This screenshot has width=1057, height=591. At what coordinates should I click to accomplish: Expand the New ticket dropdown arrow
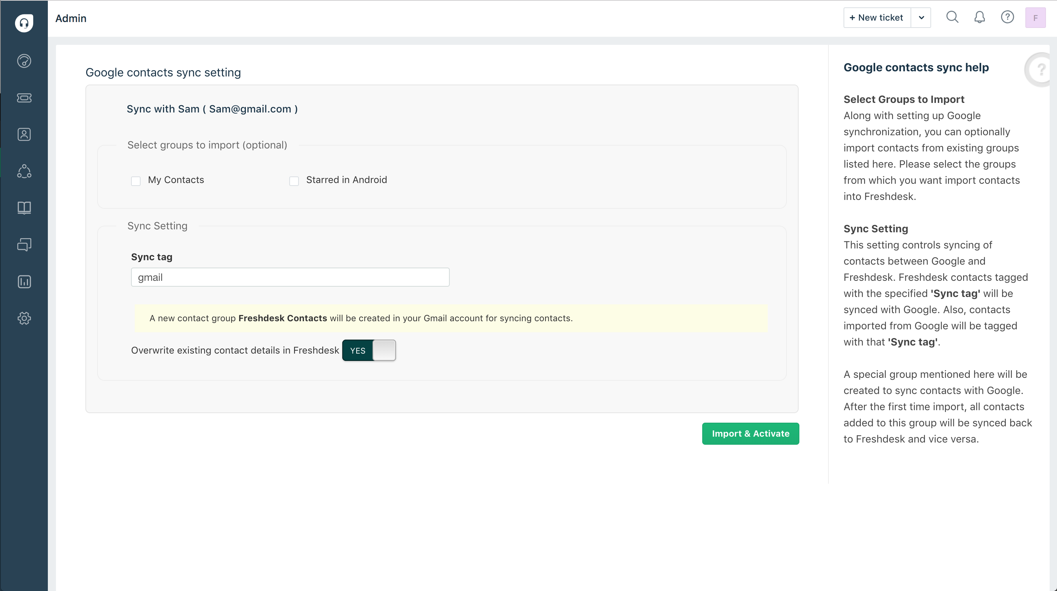pyautogui.click(x=921, y=18)
